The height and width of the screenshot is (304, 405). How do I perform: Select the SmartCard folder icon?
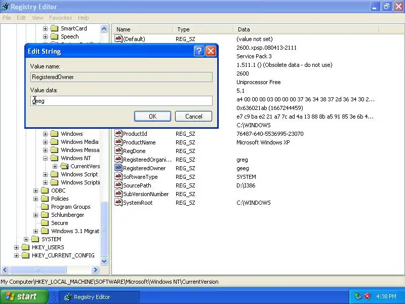[x=54, y=28]
